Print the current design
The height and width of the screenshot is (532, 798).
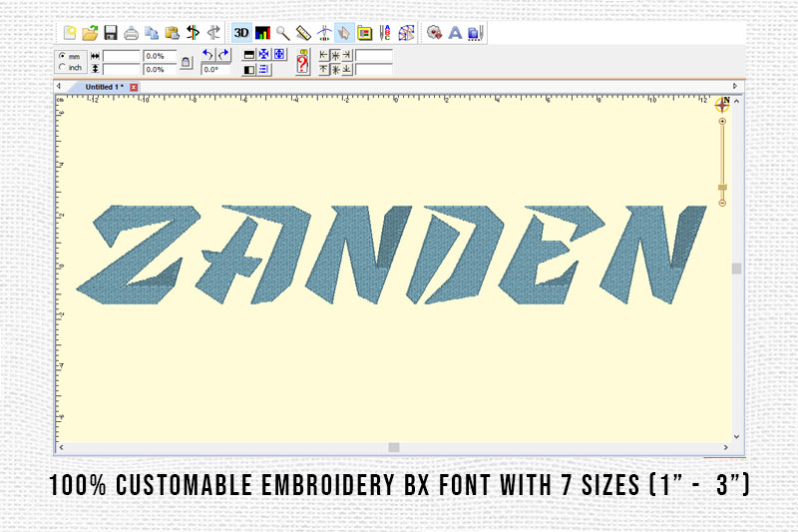132,33
